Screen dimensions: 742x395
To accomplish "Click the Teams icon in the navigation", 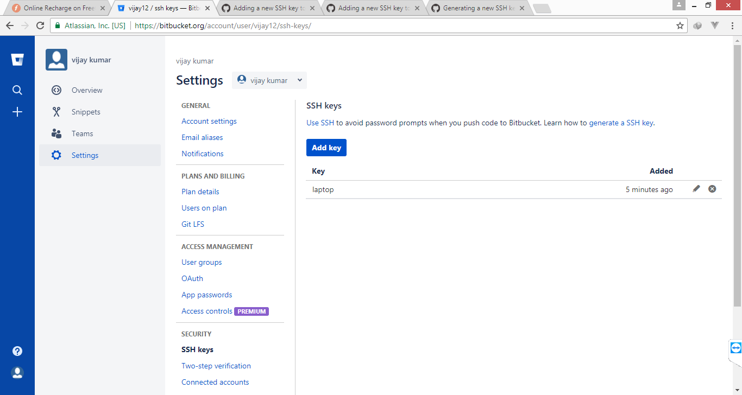I will (56, 133).
